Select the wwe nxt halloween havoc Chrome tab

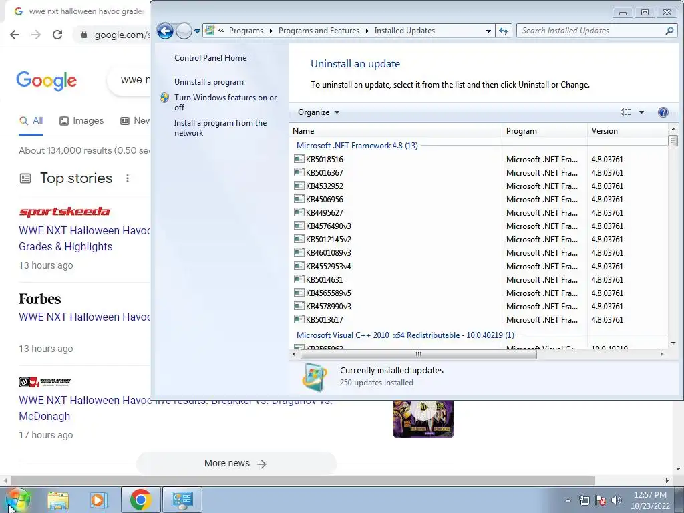(79, 11)
